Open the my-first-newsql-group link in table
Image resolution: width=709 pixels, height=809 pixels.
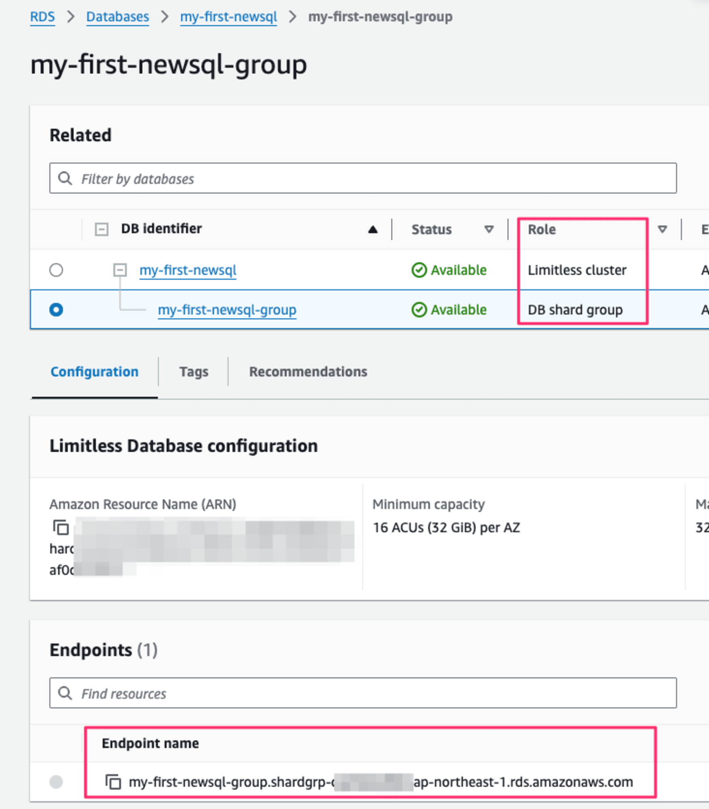click(x=227, y=309)
